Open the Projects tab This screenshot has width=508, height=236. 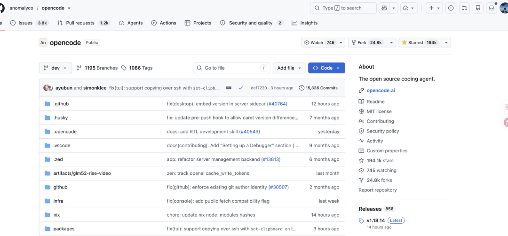(x=198, y=23)
